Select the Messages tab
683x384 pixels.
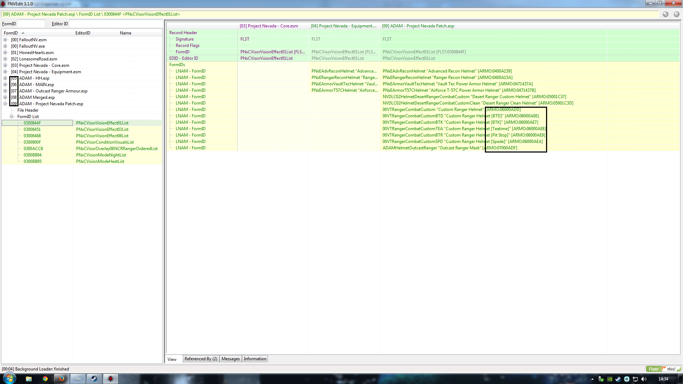click(230, 359)
